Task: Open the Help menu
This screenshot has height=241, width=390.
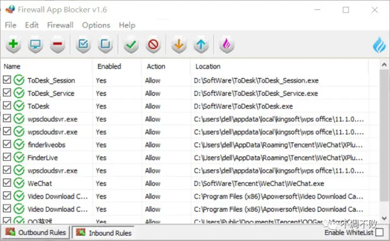Action: [x=127, y=25]
